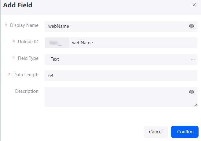Click the Data Length label
Viewport: 201px width, 141px height.
pyautogui.click(x=26, y=75)
